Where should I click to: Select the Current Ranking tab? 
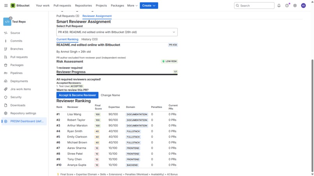pyautogui.click(x=67, y=39)
